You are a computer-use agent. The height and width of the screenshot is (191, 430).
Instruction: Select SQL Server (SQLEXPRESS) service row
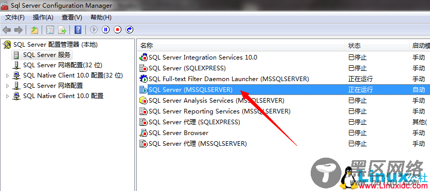283,68
